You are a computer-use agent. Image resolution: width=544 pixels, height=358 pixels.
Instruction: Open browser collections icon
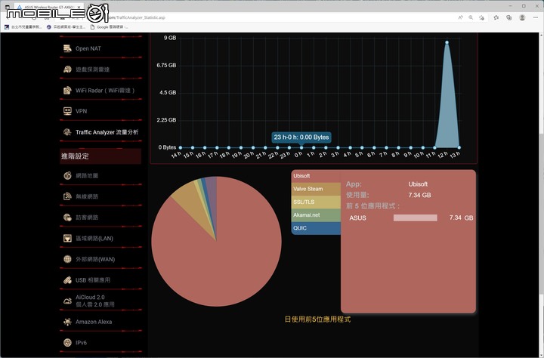[x=509, y=17]
